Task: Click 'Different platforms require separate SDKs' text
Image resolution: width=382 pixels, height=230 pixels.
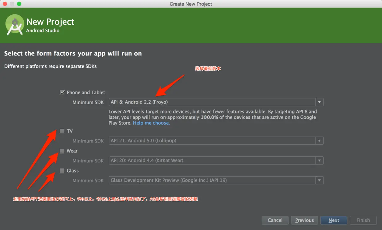Action: tap(51, 66)
